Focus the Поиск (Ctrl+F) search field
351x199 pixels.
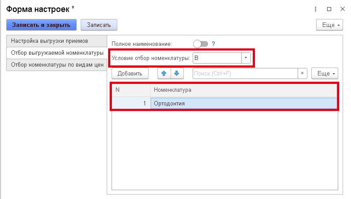pyautogui.click(x=245, y=73)
